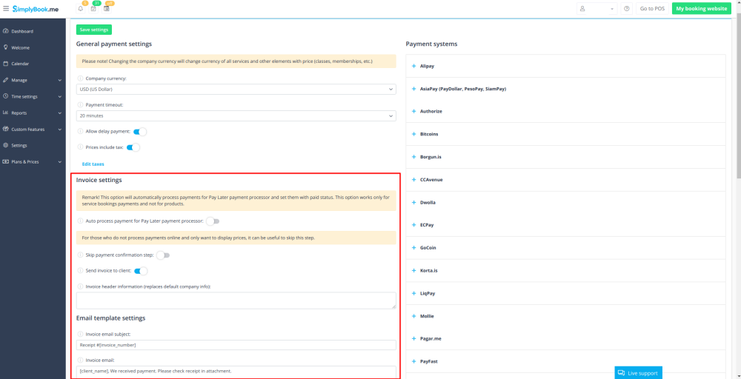Click the plus icon next to Bitcoins
The height and width of the screenshot is (379, 741).
pos(413,134)
